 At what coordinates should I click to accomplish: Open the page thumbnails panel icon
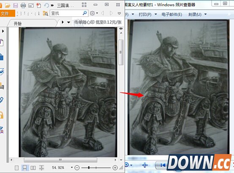[2, 57]
